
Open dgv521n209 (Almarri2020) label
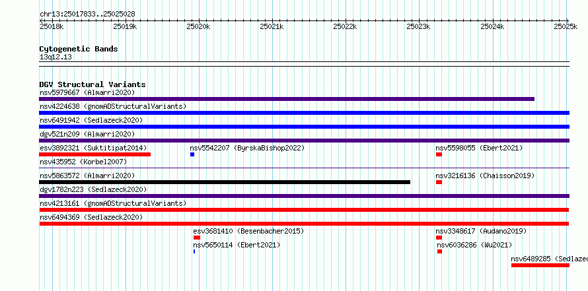point(87,134)
